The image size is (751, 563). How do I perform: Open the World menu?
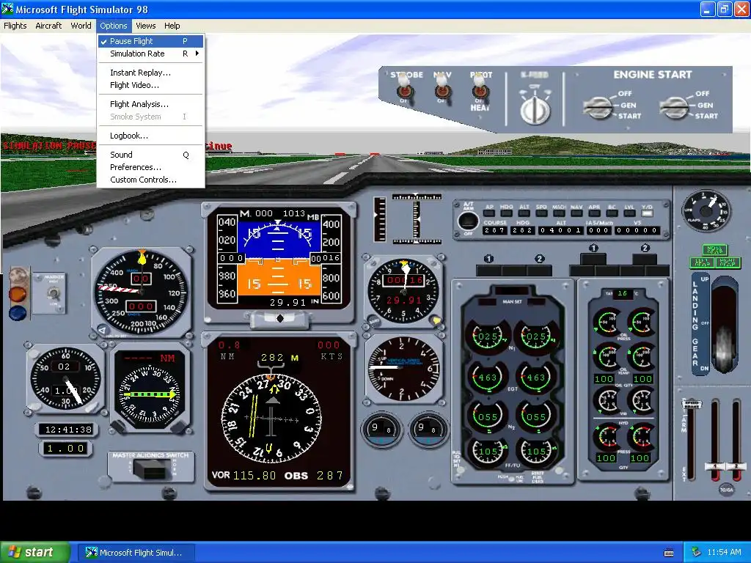(x=81, y=26)
